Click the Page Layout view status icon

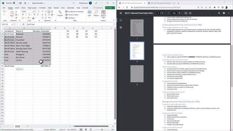(x=86, y=130)
